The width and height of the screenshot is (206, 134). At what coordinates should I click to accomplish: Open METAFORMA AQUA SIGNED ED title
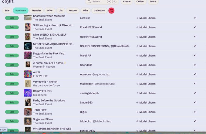(x=54, y=44)
